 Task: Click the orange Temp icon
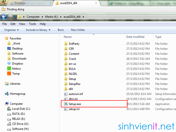point(9,73)
